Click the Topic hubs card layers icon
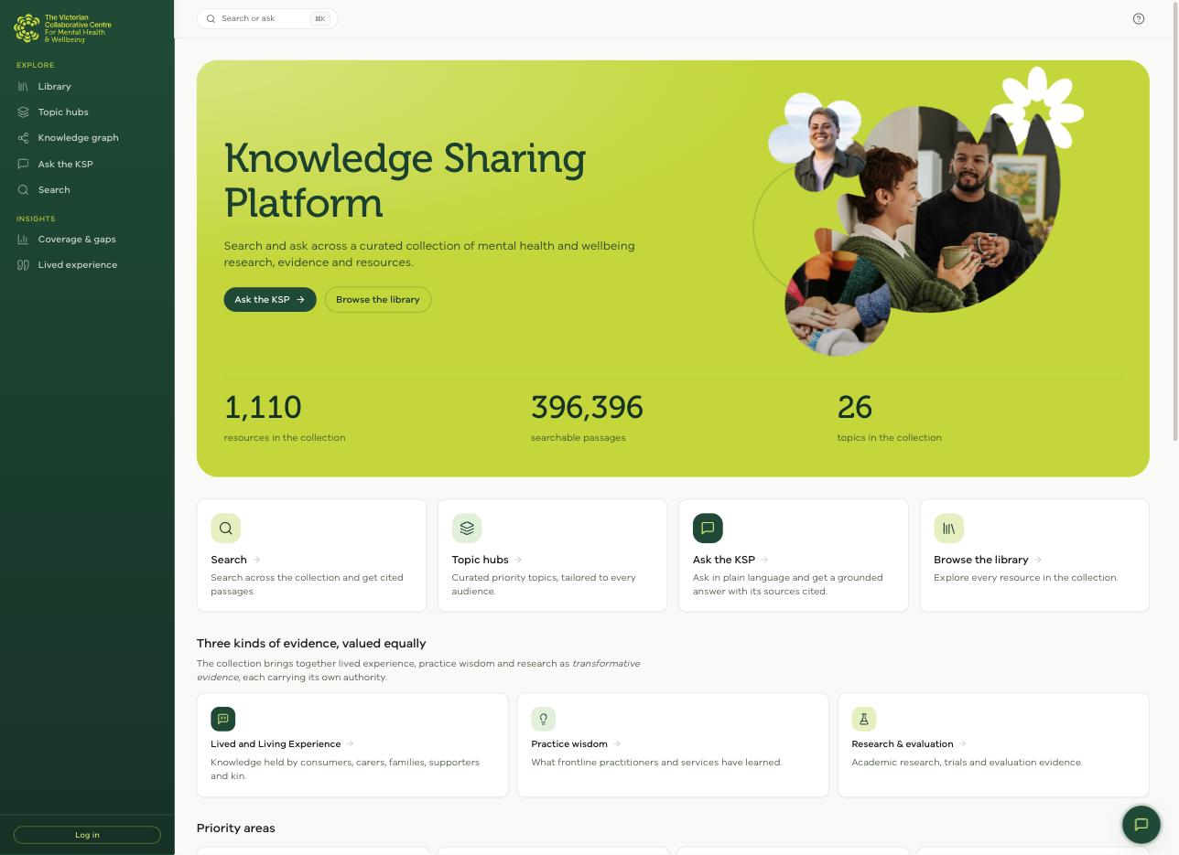 (467, 528)
